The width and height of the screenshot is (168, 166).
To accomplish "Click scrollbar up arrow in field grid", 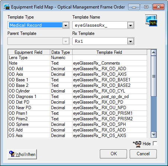I will coord(153,52).
